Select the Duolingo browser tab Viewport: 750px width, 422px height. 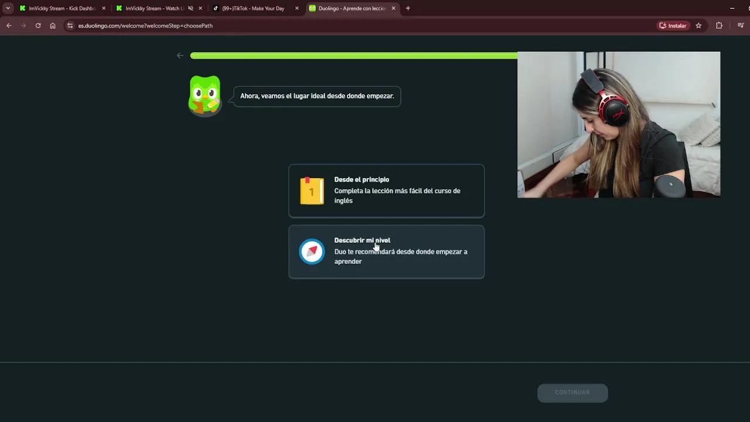click(x=350, y=8)
